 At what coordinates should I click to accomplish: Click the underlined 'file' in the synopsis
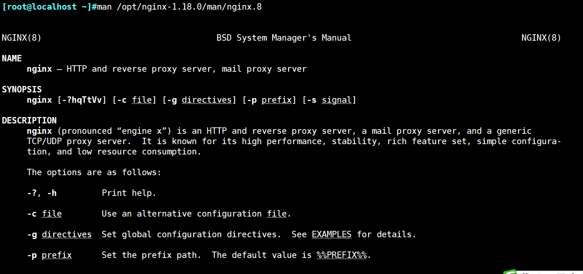[x=142, y=100]
